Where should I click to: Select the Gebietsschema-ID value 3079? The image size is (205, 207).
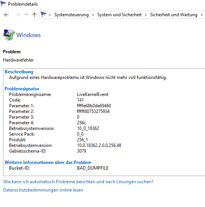pos(82,151)
